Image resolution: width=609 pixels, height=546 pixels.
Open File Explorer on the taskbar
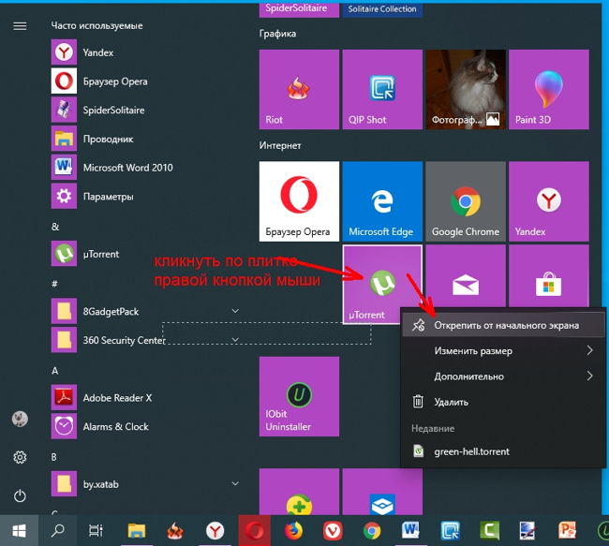137,530
